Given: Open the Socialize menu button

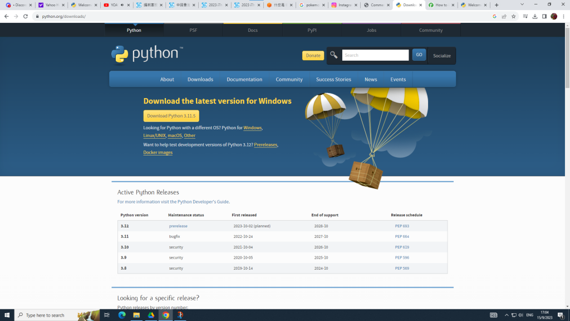Looking at the screenshot, I should point(441,56).
